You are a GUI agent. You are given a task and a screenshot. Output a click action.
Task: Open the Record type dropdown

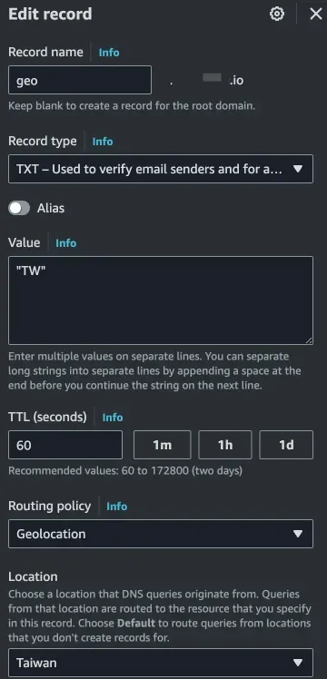[161, 169]
